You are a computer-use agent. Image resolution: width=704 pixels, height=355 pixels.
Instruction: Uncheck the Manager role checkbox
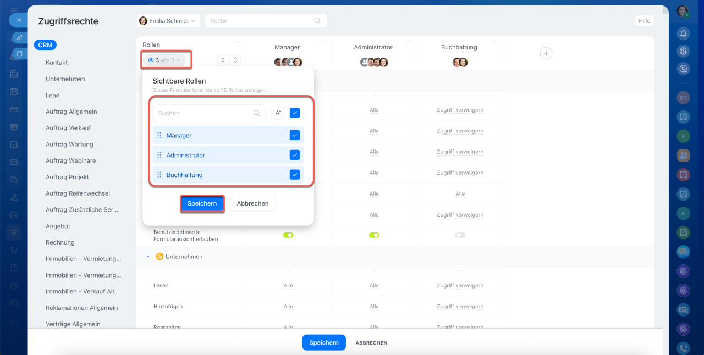tap(295, 135)
